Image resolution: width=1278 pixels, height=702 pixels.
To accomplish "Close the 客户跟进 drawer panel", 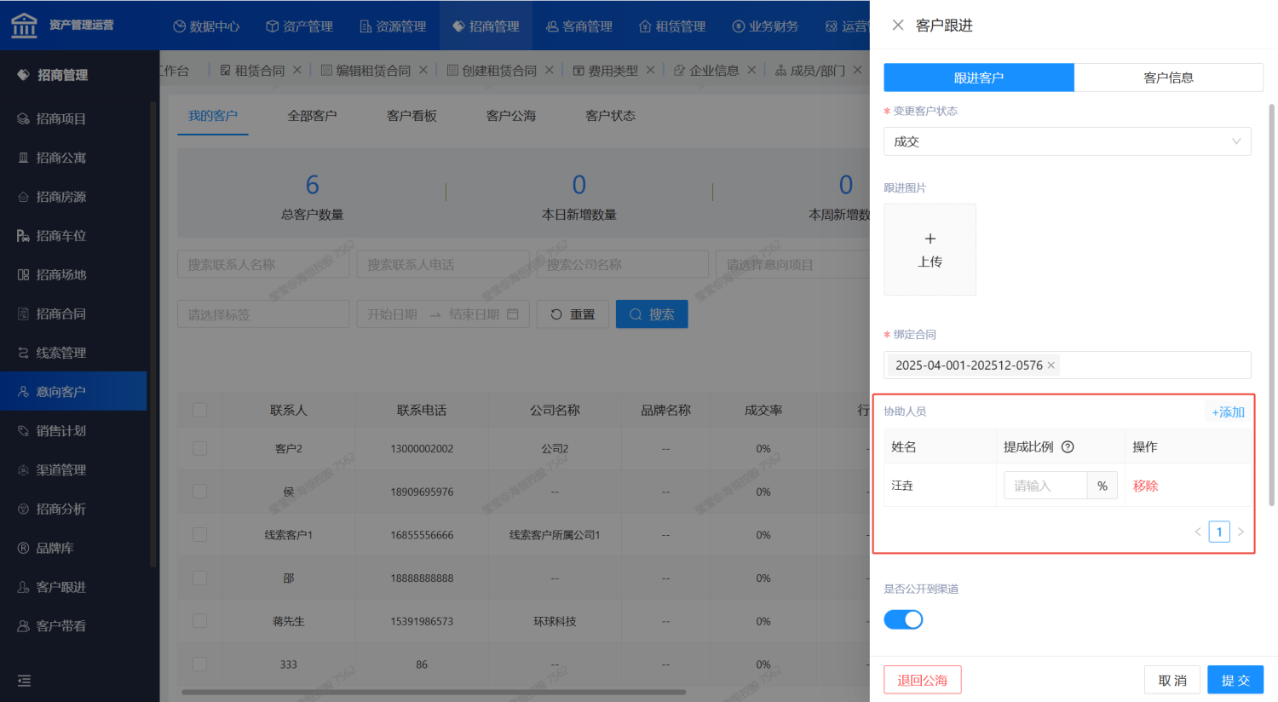I will coord(898,26).
